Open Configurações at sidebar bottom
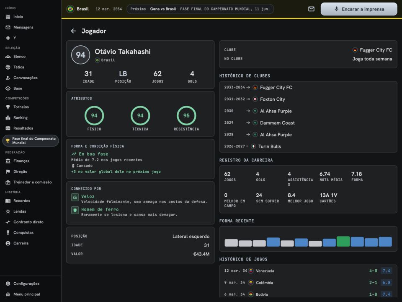Image resolution: width=402 pixels, height=302 pixels. [x=31, y=284]
